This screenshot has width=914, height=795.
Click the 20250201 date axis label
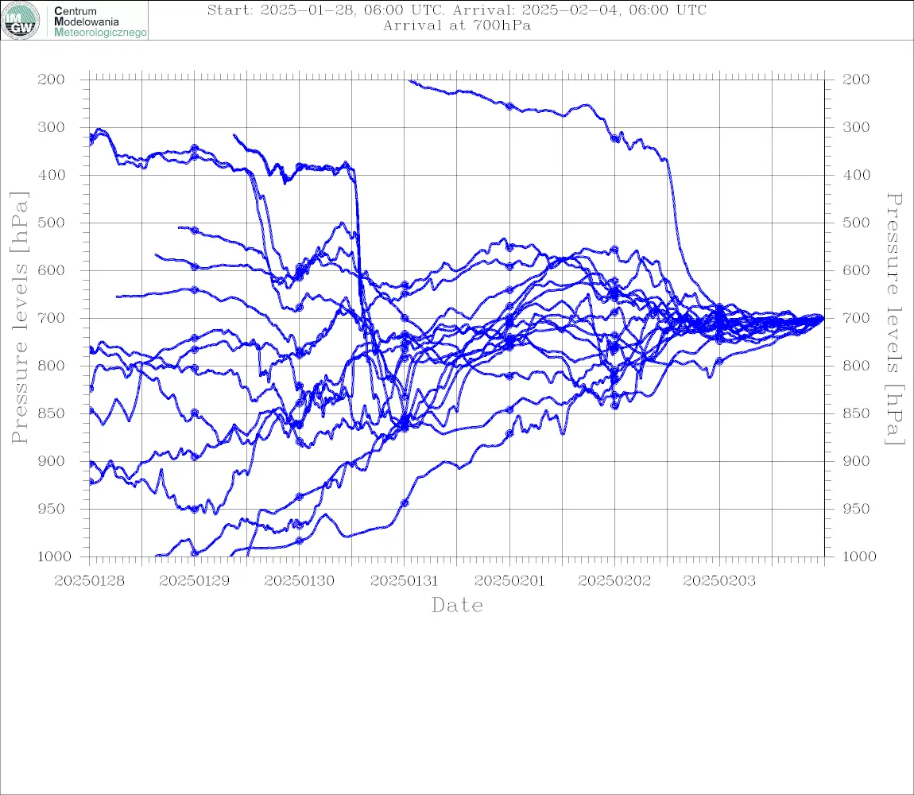pos(509,581)
